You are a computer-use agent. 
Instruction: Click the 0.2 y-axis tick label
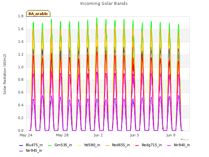point(21,118)
